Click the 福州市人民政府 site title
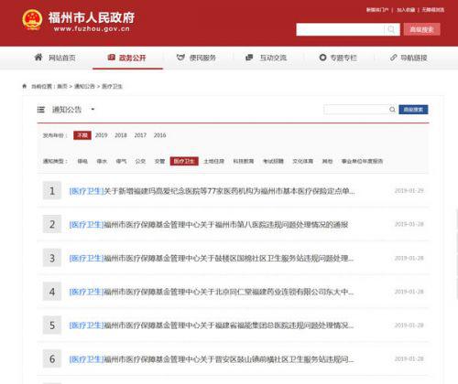The height and width of the screenshot is (384, 458). click(92, 17)
